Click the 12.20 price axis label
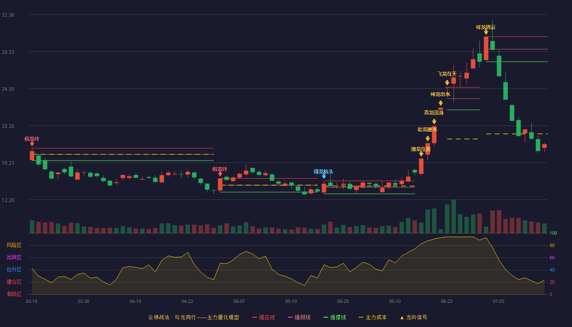Viewport: 572px width, 327px height. tap(8, 200)
